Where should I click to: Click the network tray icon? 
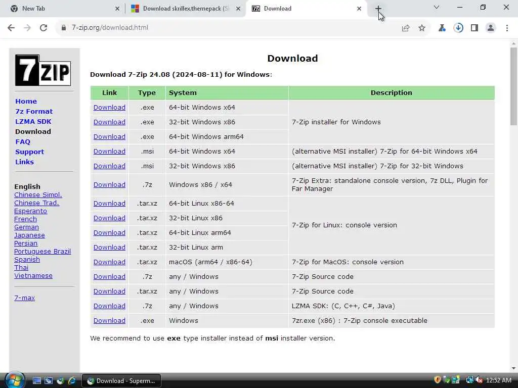click(x=469, y=380)
